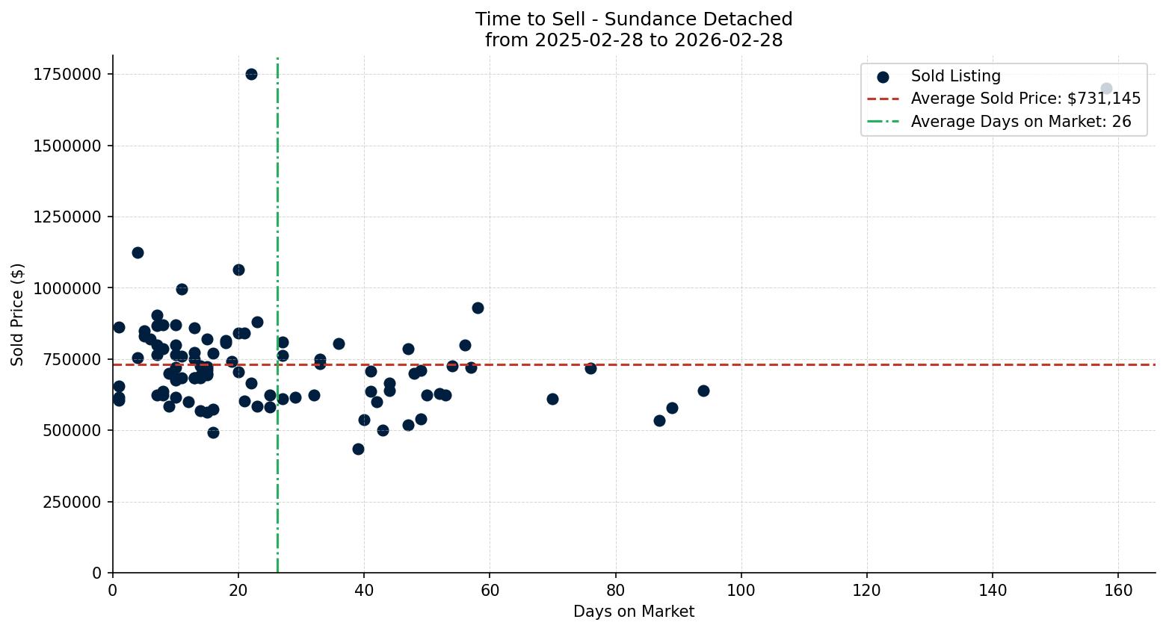Click the 160 x-axis tick label
The image size is (1166, 631).
click(x=1119, y=589)
